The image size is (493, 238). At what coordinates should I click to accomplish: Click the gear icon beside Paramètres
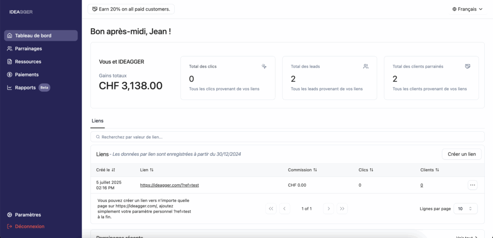tap(10, 215)
